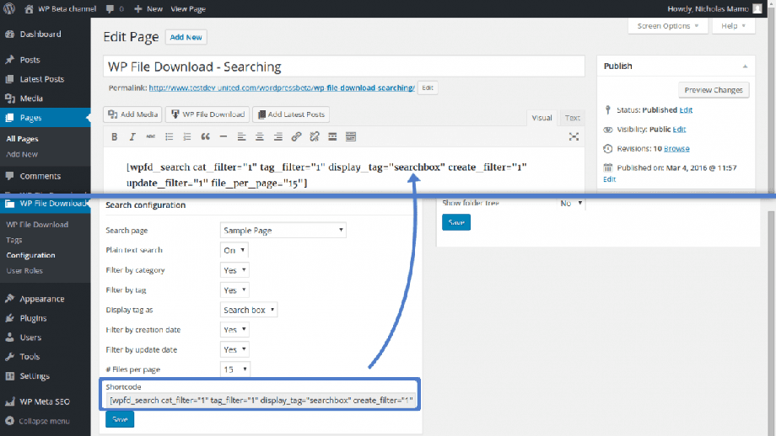Remove link with unlink icon
The height and width of the screenshot is (436, 776).
pyautogui.click(x=315, y=136)
